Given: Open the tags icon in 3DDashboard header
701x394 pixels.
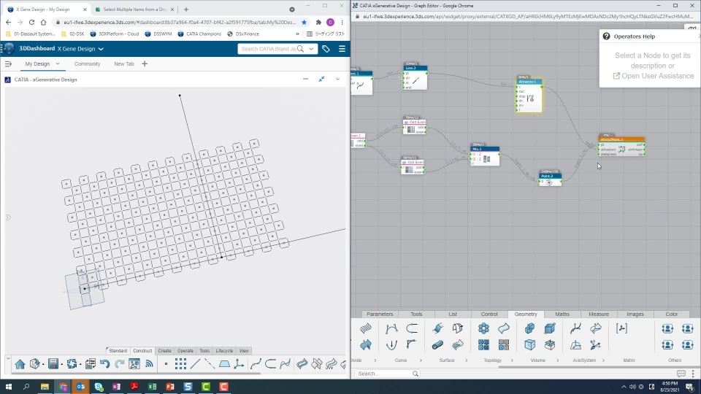Looking at the screenshot, I should click(326, 49).
